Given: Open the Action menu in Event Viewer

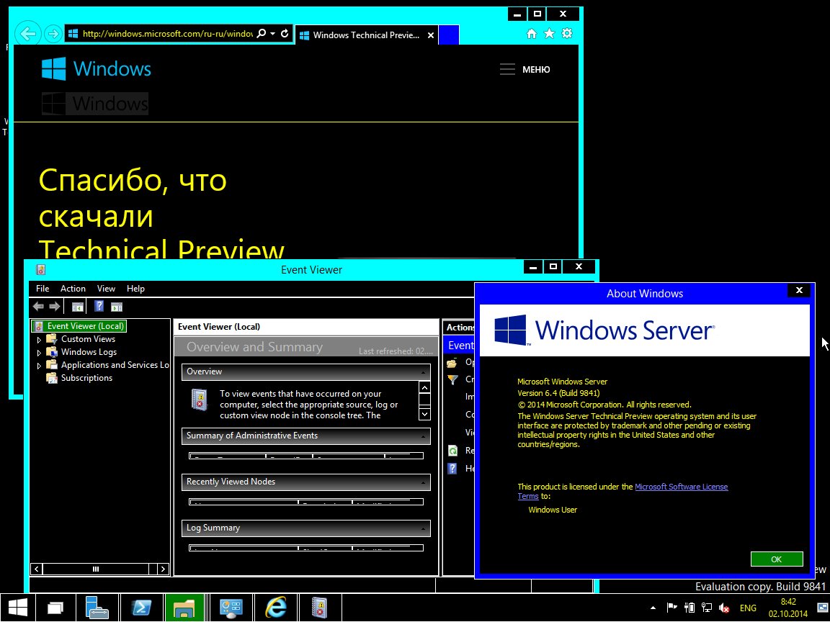Looking at the screenshot, I should coord(73,288).
